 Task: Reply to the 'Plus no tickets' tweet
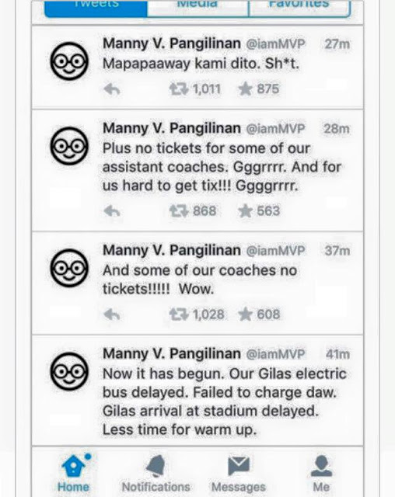pos(112,210)
